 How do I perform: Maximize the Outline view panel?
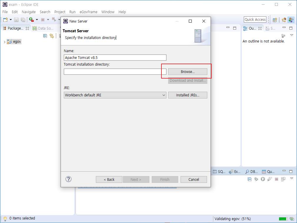coord(291,28)
